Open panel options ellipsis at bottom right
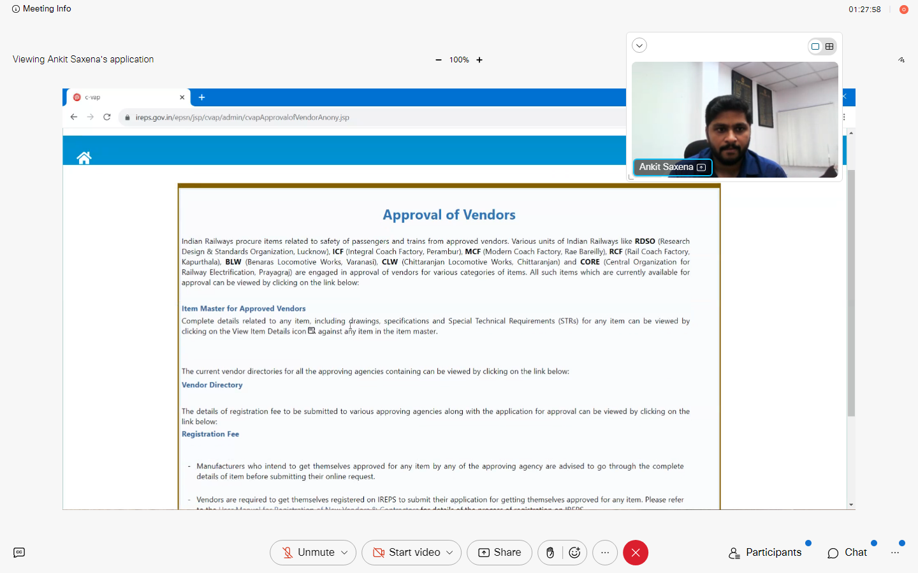918x573 pixels. [895, 553]
